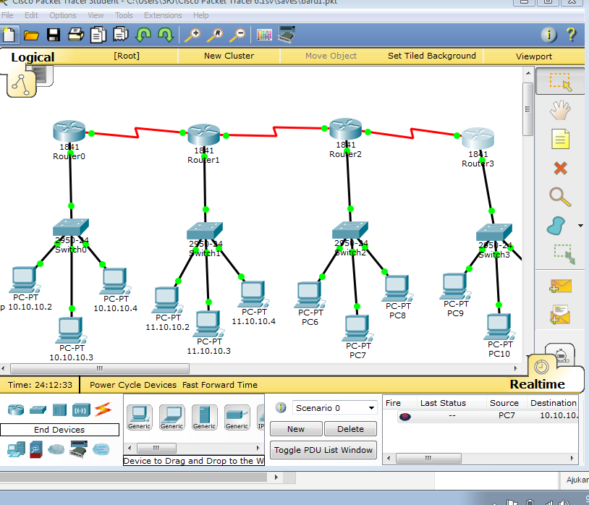Choose the Move Layout hand tool

click(x=560, y=111)
